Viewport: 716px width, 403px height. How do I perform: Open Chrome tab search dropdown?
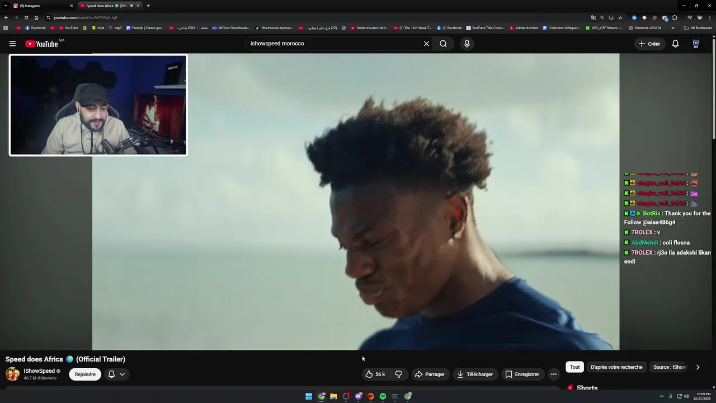6,6
